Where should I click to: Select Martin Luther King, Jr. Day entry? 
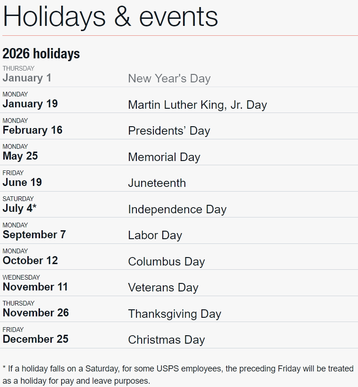tap(198, 105)
